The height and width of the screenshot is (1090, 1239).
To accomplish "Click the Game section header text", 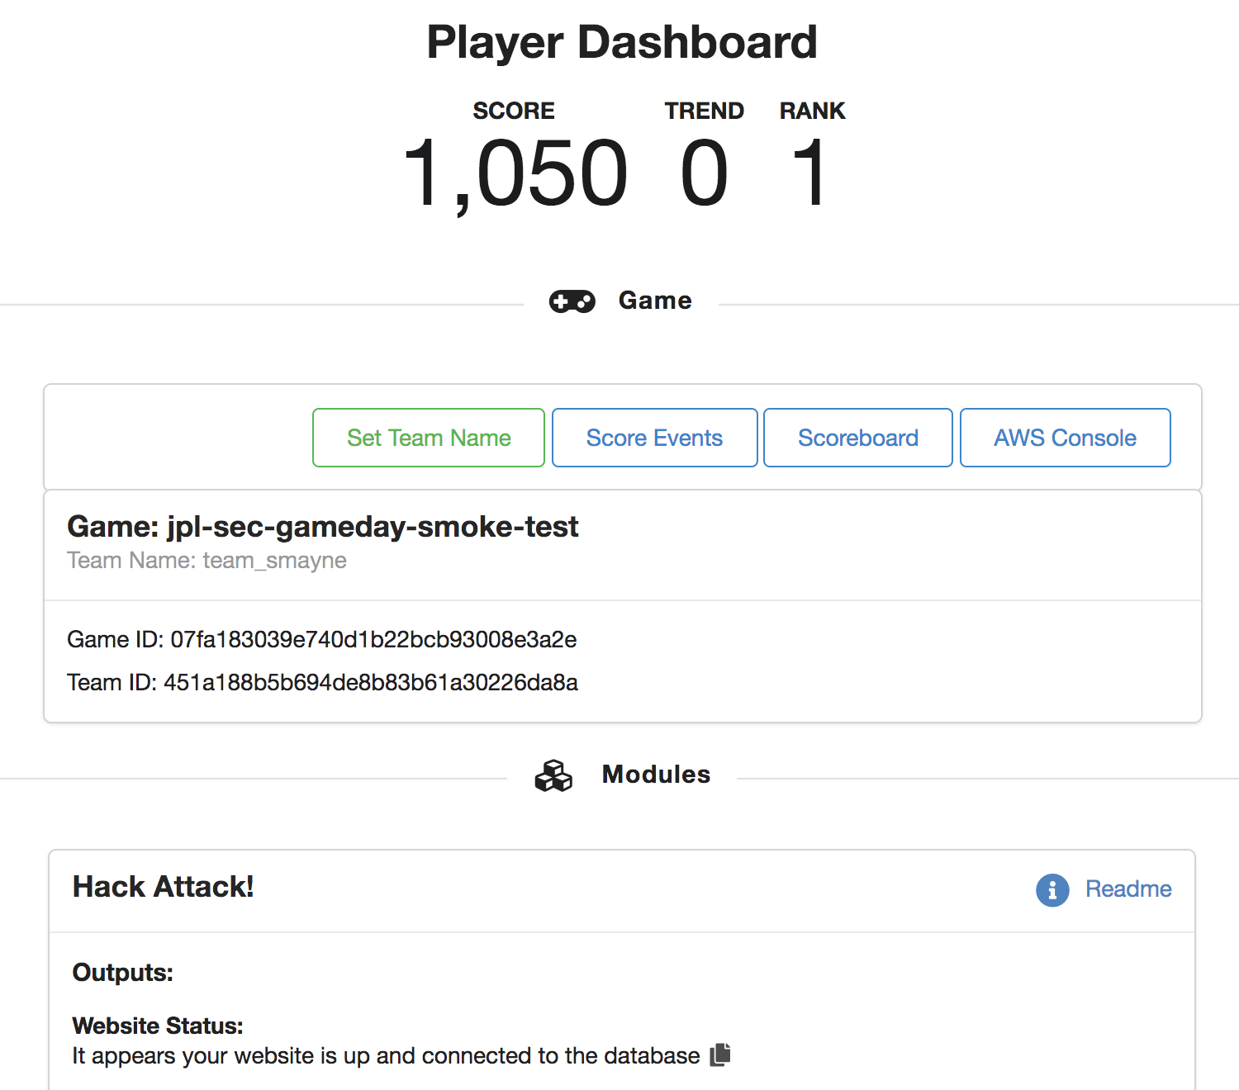I will [655, 301].
